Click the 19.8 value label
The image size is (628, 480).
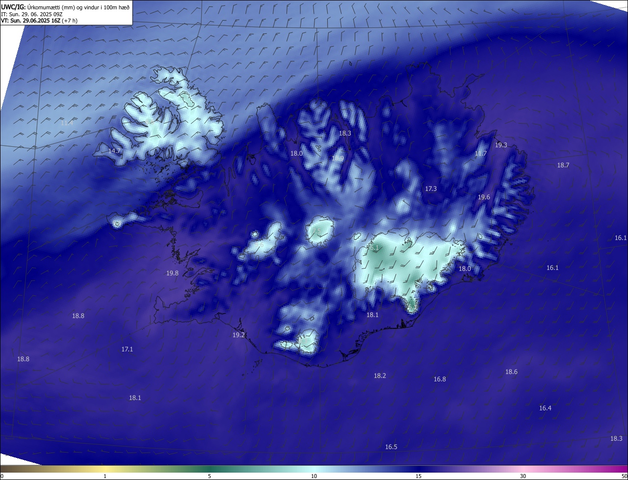coord(172,273)
